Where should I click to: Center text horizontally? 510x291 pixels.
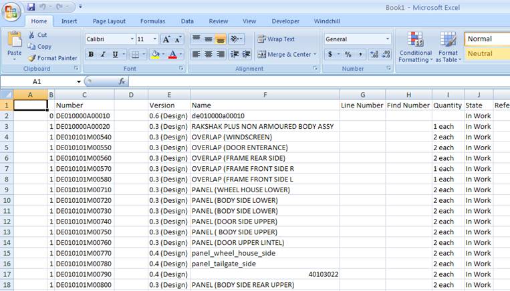click(209, 54)
